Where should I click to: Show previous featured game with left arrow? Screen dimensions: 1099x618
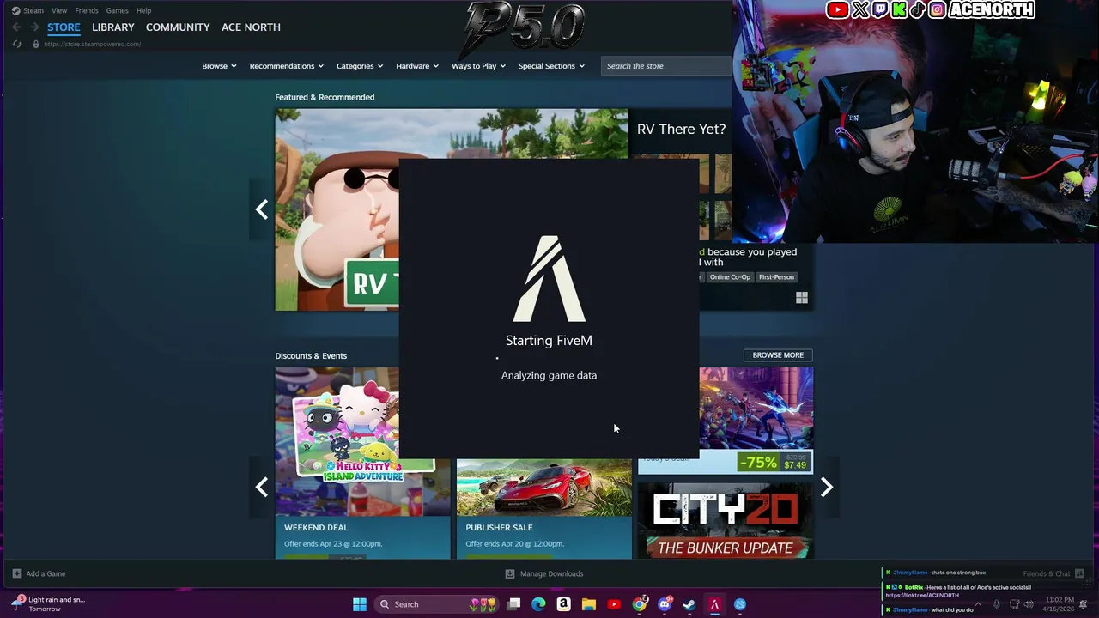pos(262,209)
